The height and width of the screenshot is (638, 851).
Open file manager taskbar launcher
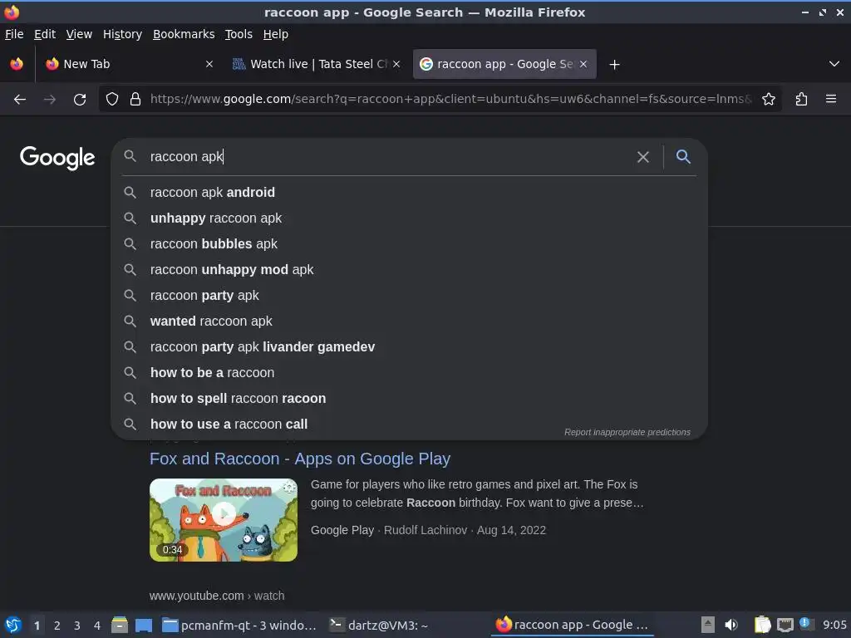coord(120,626)
